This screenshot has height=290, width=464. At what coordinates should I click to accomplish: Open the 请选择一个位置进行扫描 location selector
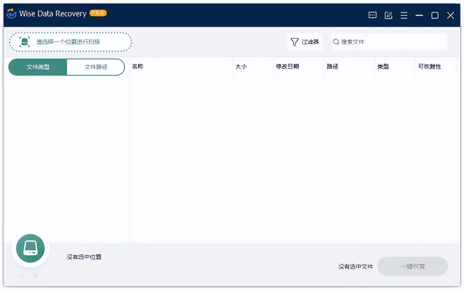tap(70, 42)
